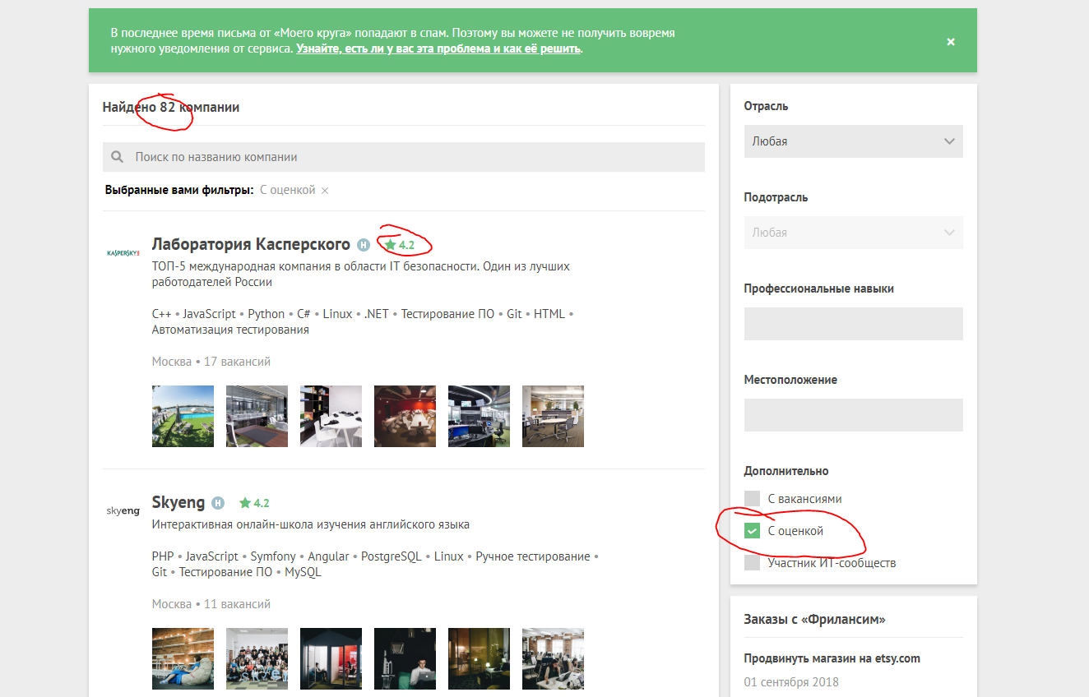Click the Профессиональные навыки input field
Viewport: 1089px width, 697px height.
tap(853, 324)
